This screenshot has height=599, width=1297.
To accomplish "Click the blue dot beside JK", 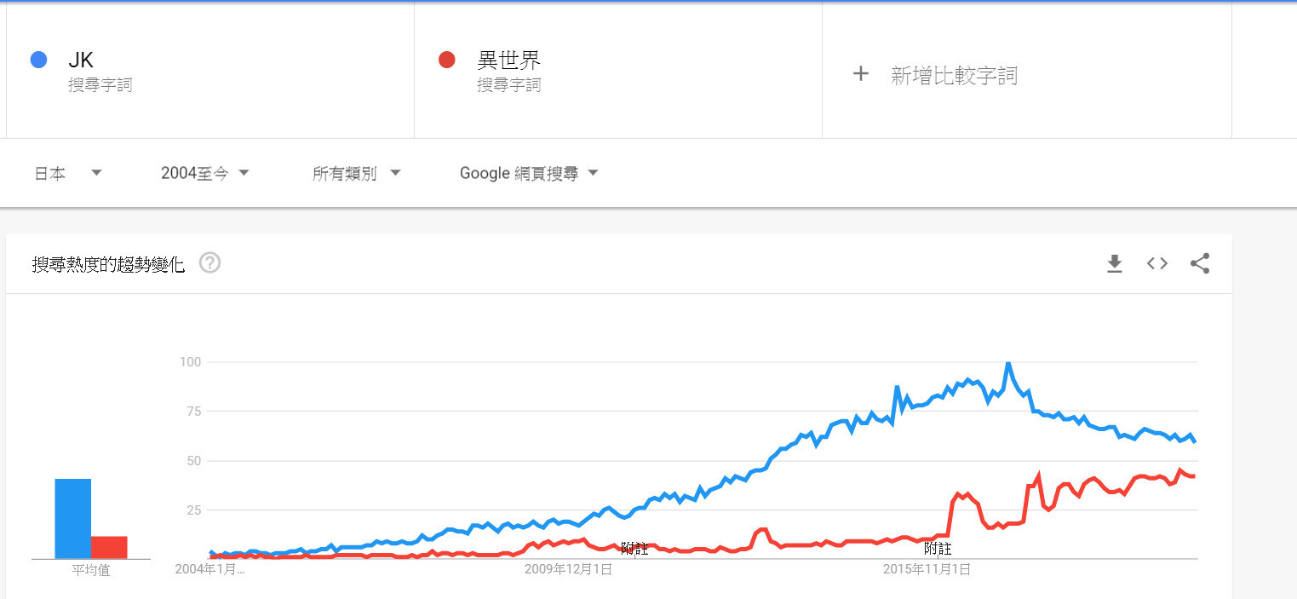I will (38, 60).
